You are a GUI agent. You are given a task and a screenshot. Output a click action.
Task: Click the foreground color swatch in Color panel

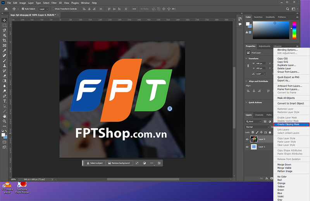(x=248, y=24)
